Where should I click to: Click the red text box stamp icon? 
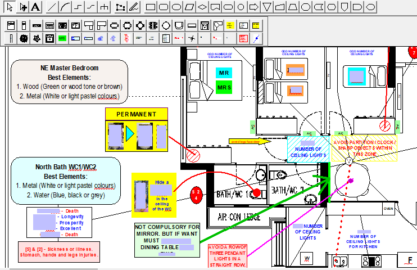point(243,38)
